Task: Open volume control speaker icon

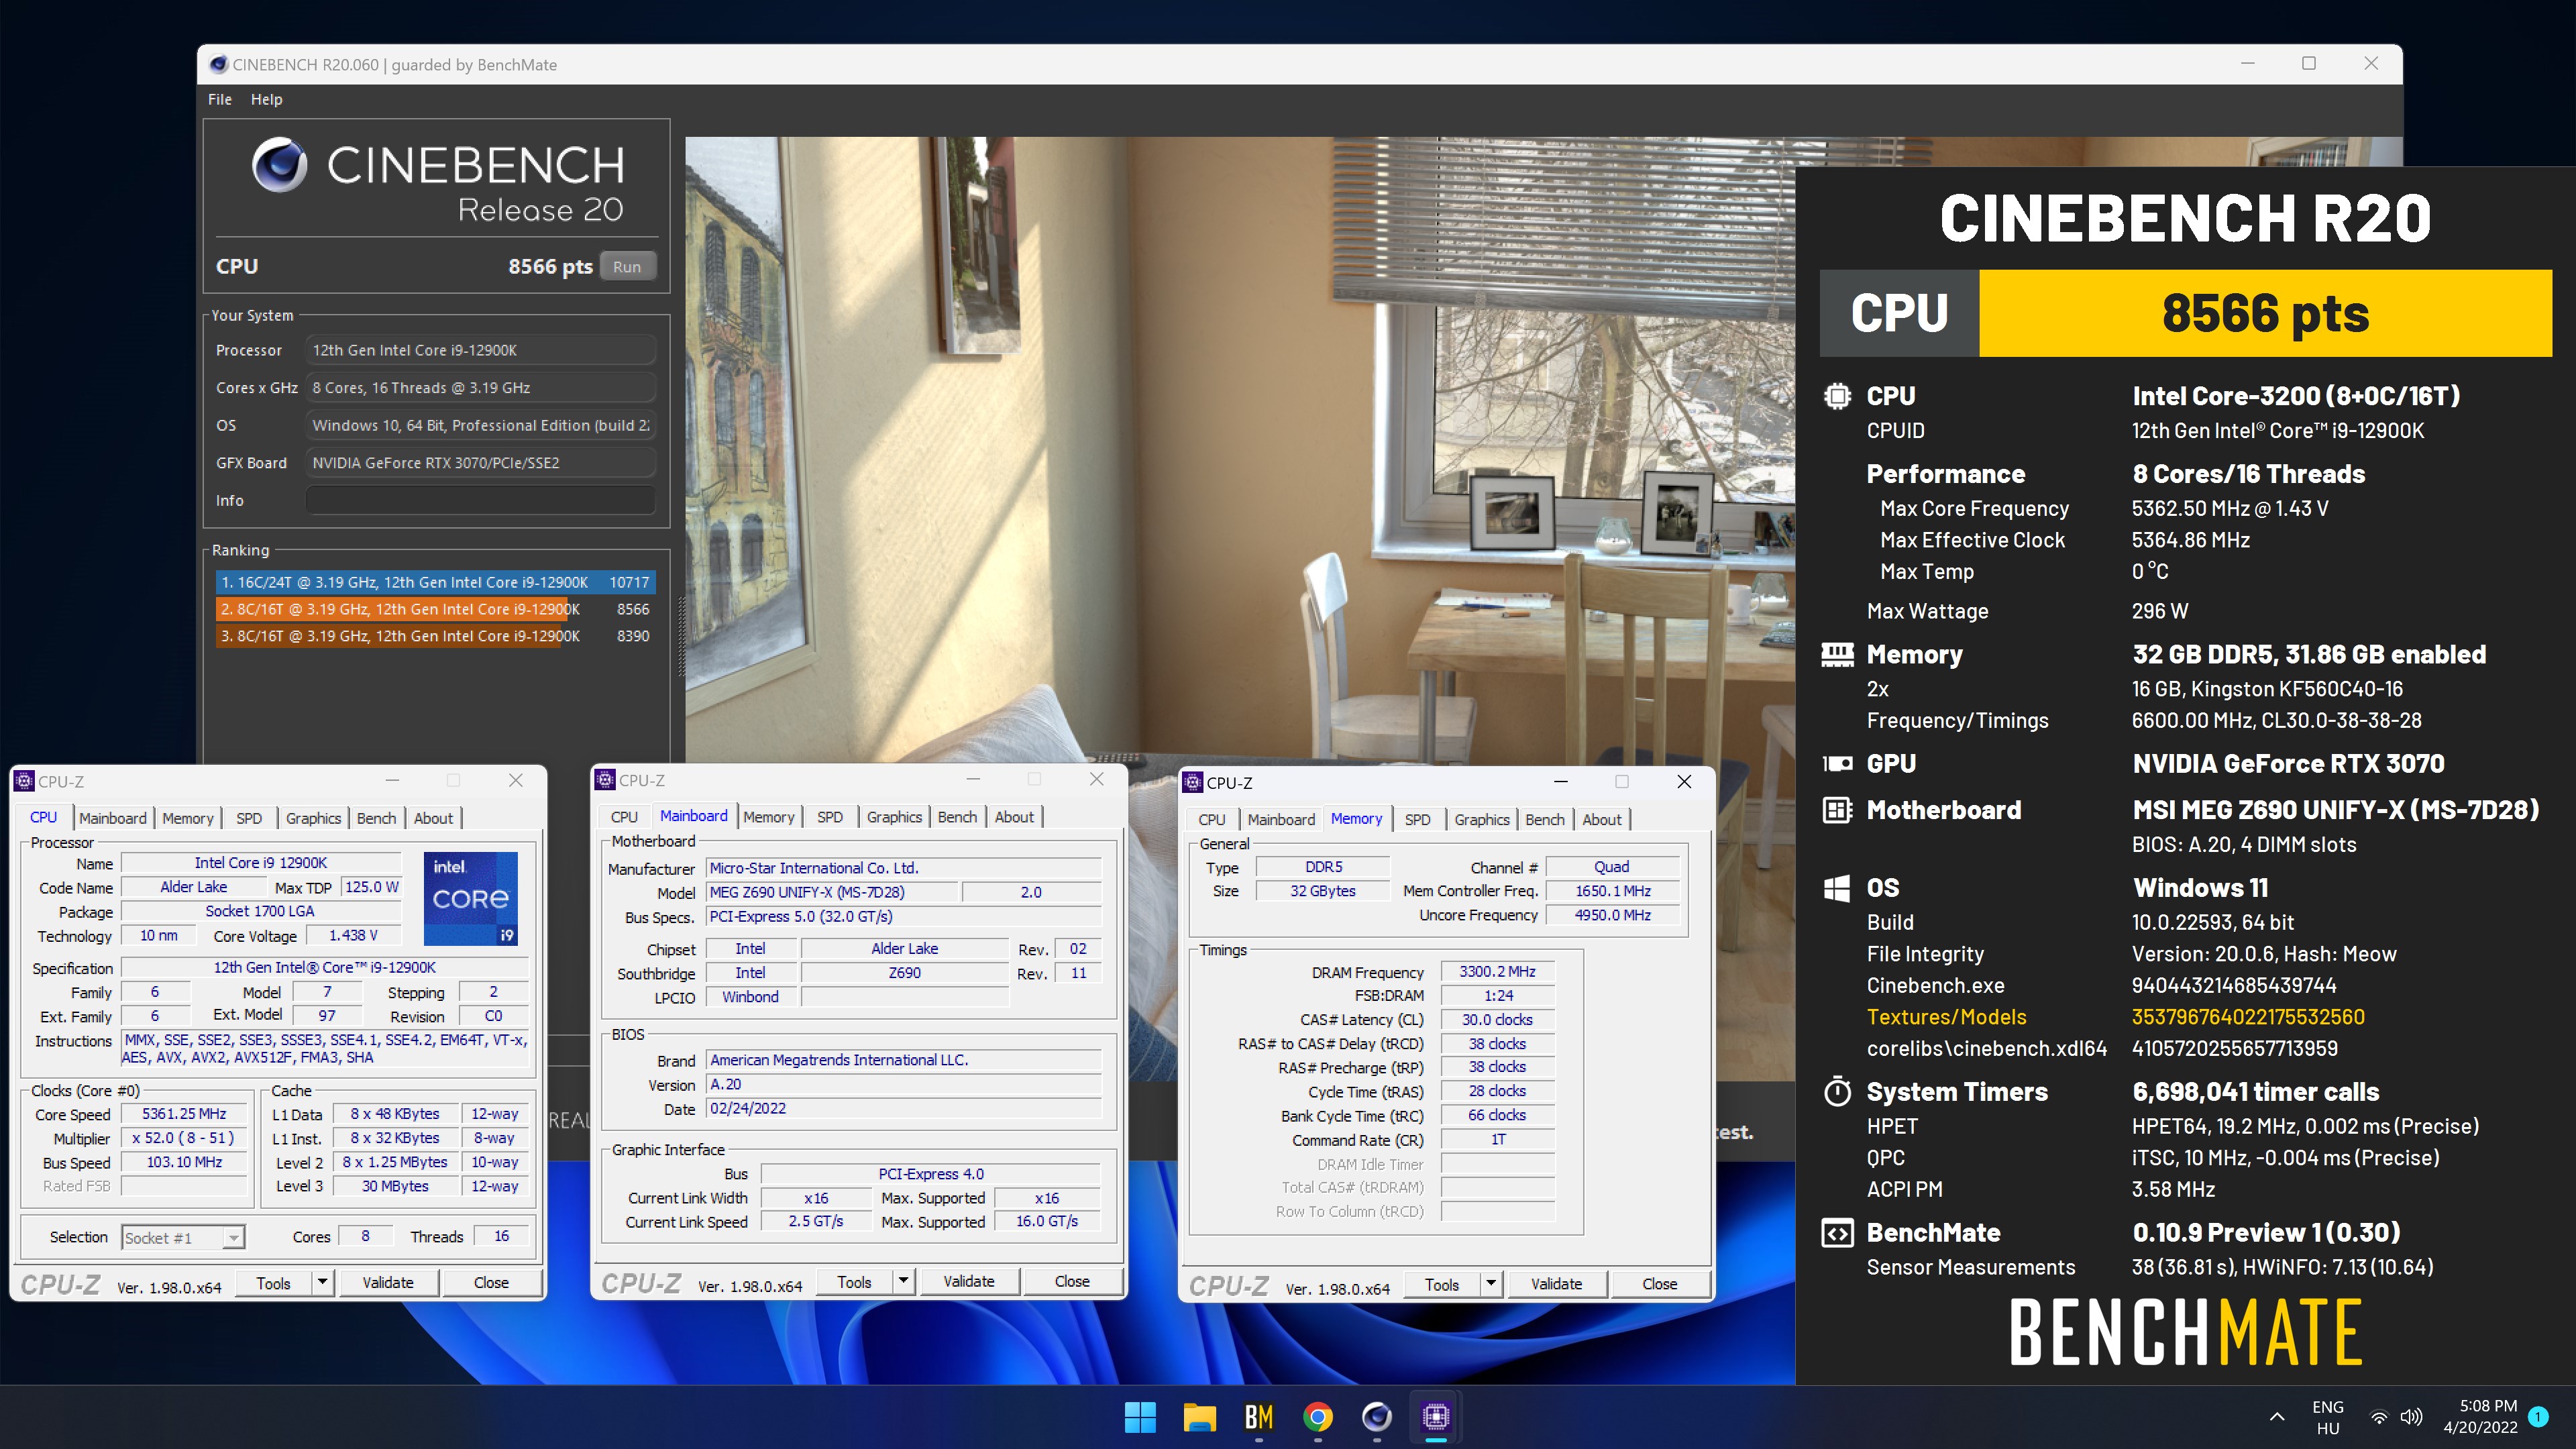Action: coord(2411,1417)
